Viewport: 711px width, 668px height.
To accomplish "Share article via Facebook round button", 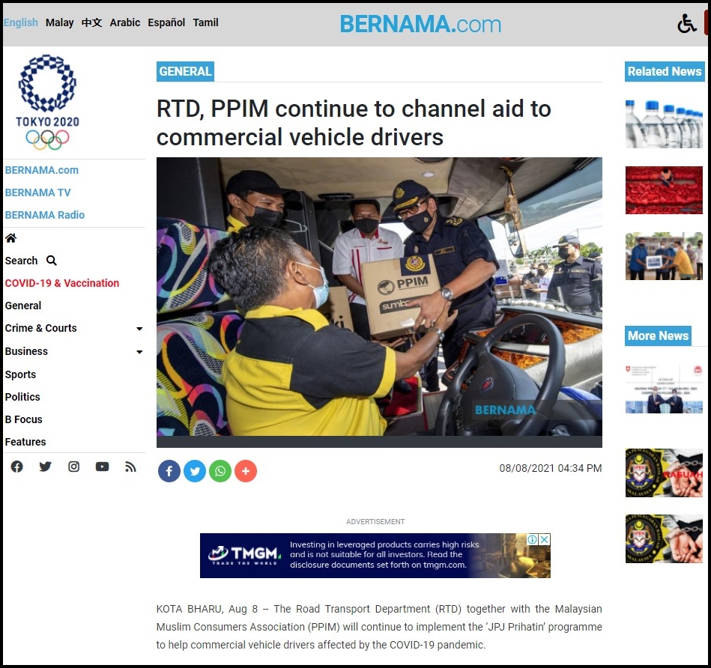I will coord(169,471).
